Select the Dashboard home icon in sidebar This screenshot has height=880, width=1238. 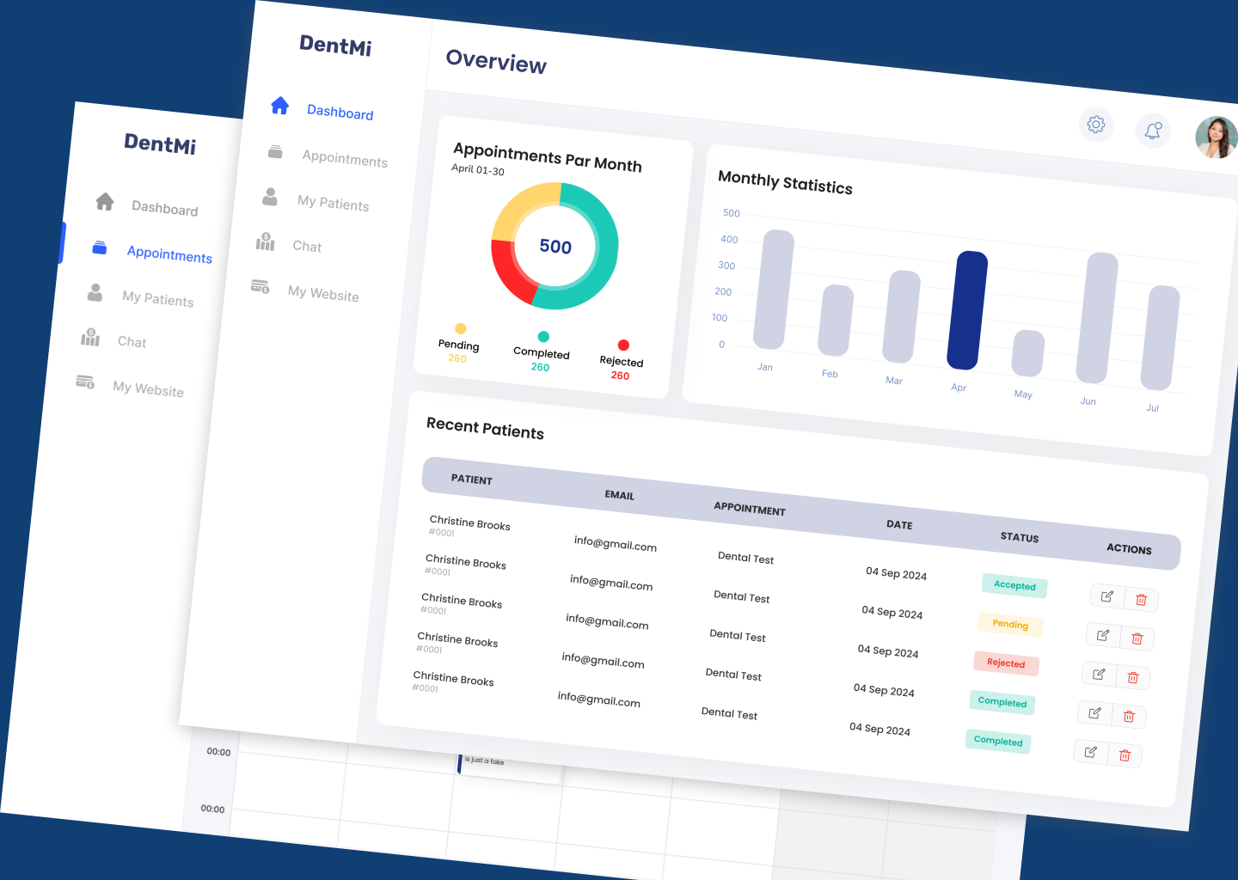pyautogui.click(x=280, y=105)
